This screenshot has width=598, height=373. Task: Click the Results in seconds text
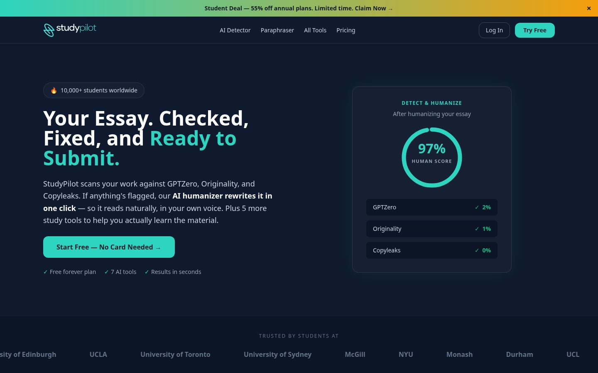coord(176,272)
